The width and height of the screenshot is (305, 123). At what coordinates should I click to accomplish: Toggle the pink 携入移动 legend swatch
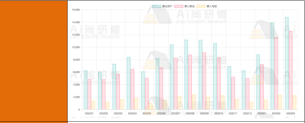coord(179,6)
